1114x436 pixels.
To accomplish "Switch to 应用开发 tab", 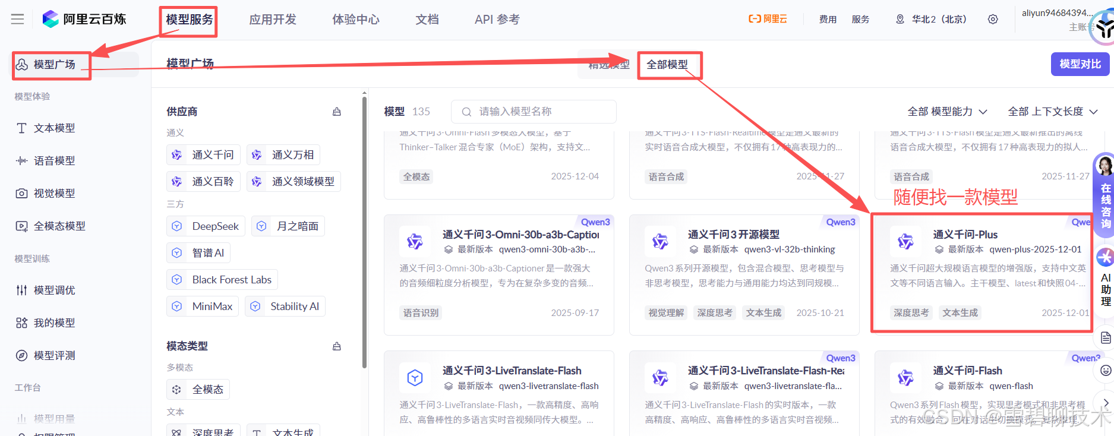I will [x=273, y=20].
